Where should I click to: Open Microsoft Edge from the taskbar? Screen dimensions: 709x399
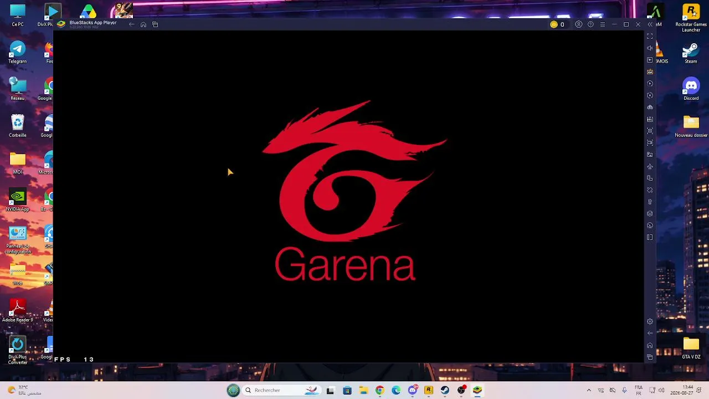396,390
